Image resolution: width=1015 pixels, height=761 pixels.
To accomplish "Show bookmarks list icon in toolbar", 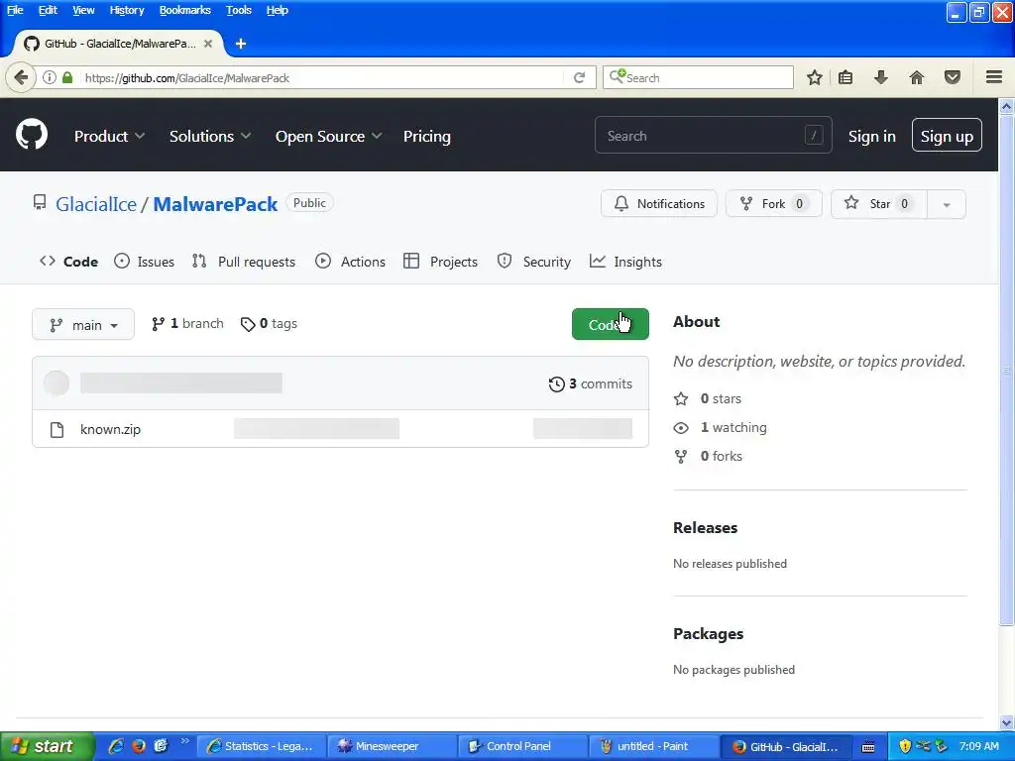I will click(x=846, y=77).
